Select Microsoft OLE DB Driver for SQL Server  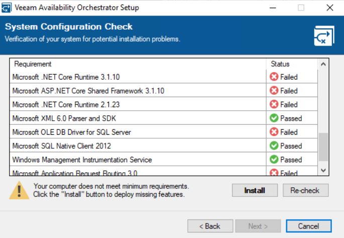(x=164, y=132)
